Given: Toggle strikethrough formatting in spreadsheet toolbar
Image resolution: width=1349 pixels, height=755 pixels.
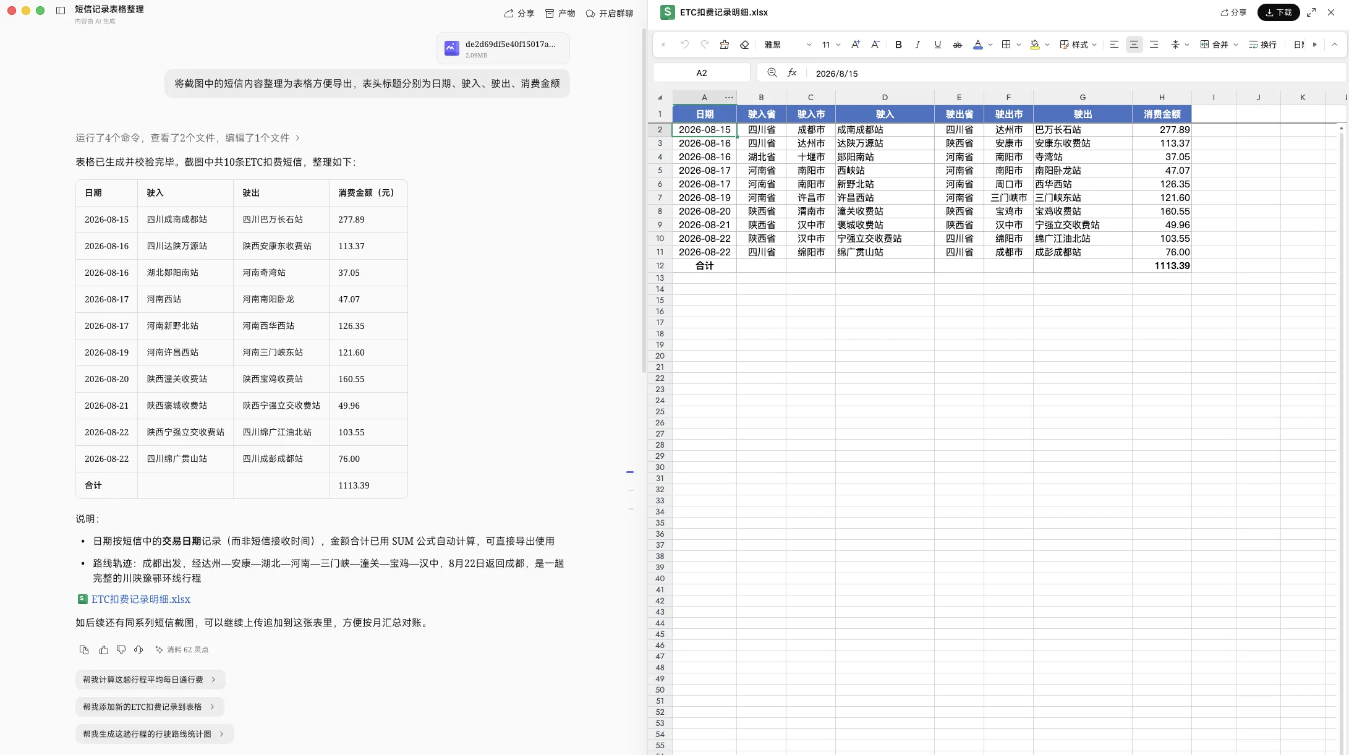Looking at the screenshot, I should [957, 45].
